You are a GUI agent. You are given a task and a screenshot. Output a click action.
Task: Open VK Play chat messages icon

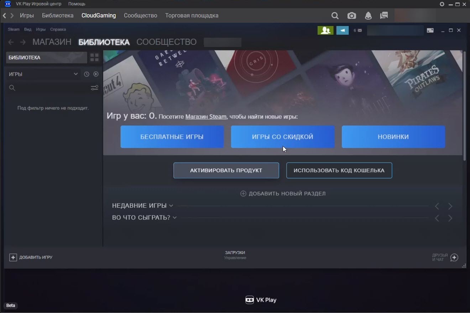pyautogui.click(x=384, y=16)
